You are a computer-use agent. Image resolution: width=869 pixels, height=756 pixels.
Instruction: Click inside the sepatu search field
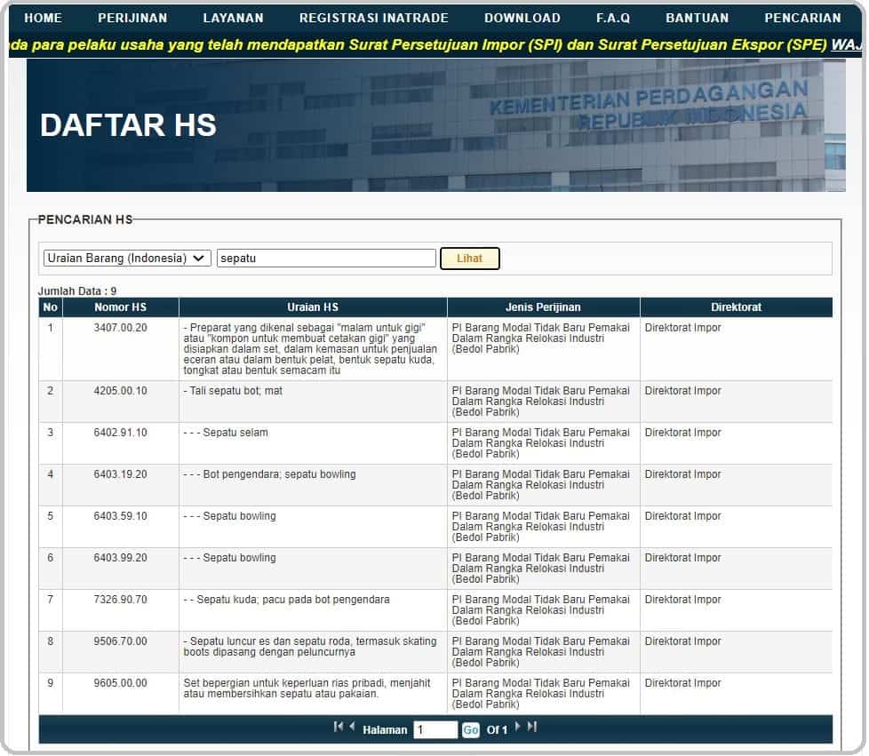click(325, 258)
